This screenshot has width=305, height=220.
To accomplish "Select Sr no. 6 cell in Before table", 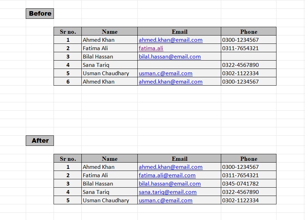I will pos(68,81).
